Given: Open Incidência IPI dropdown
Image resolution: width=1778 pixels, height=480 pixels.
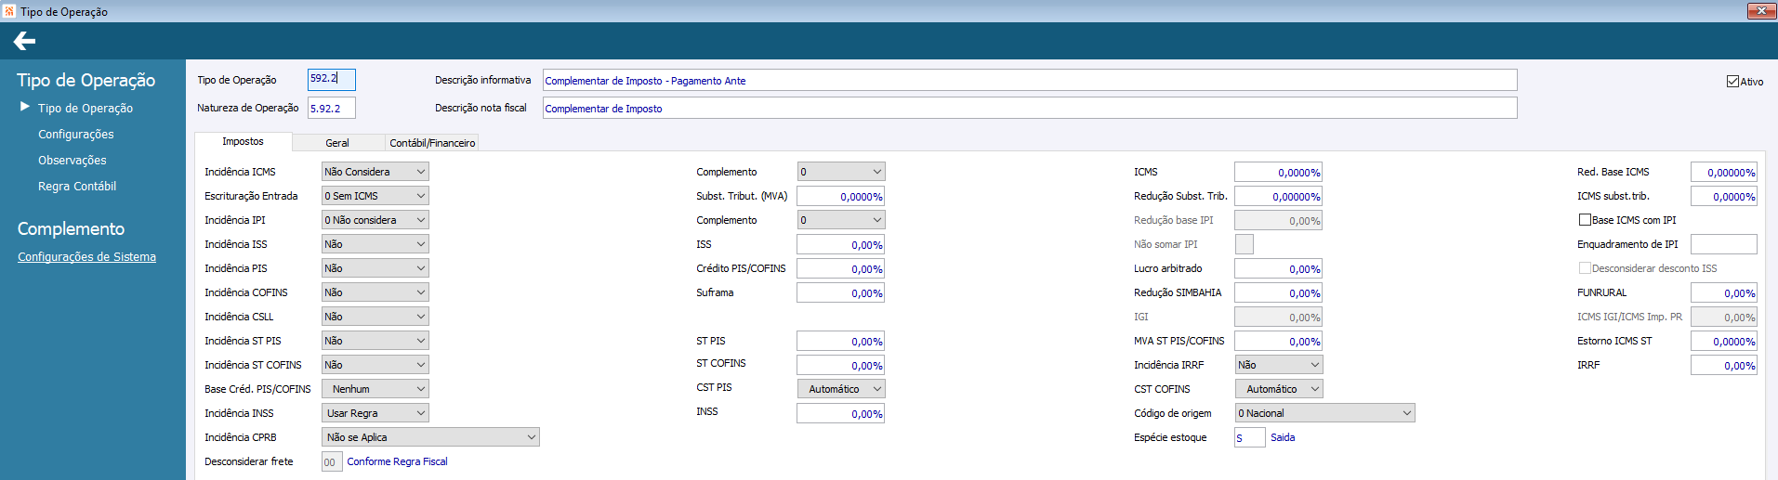Looking at the screenshot, I should pyautogui.click(x=375, y=220).
